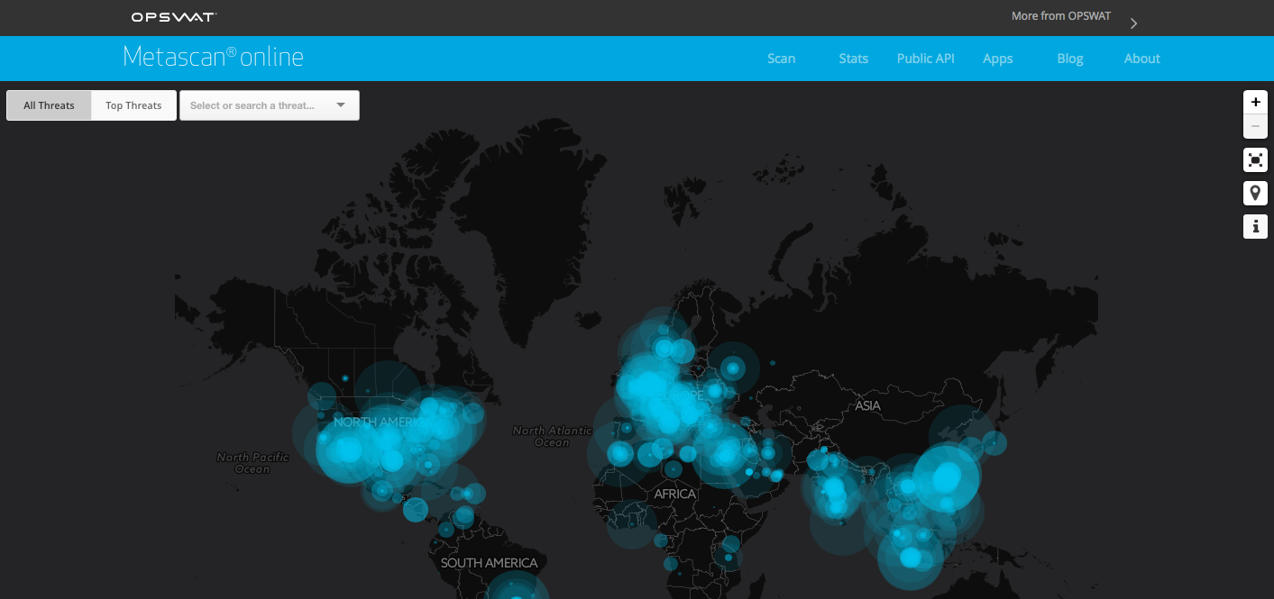The image size is (1274, 599).
Task: Open the Scan page
Action: click(782, 59)
